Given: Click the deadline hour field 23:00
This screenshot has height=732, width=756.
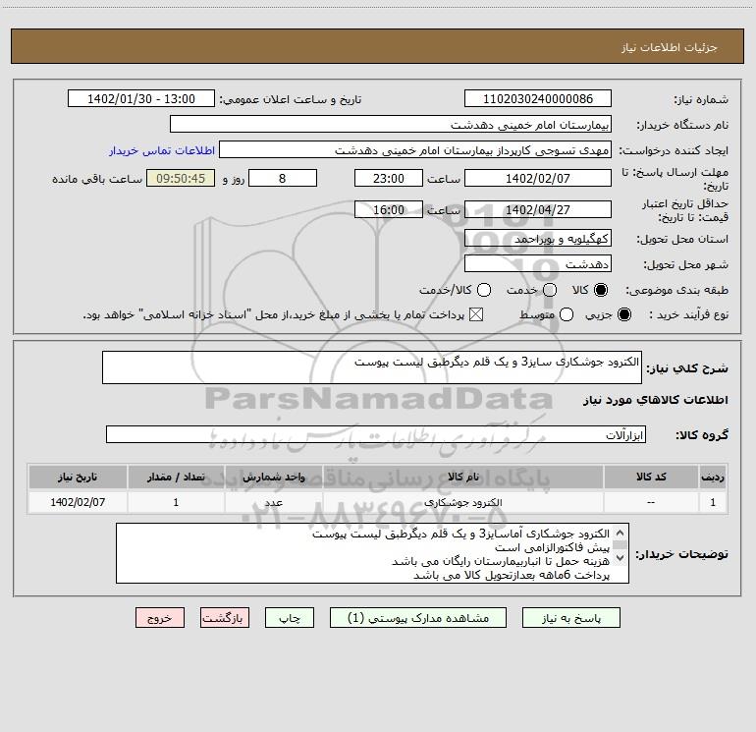Looking at the screenshot, I should tap(389, 178).
